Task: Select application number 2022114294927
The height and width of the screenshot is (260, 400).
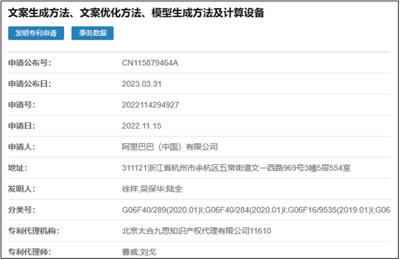Action: (x=150, y=105)
